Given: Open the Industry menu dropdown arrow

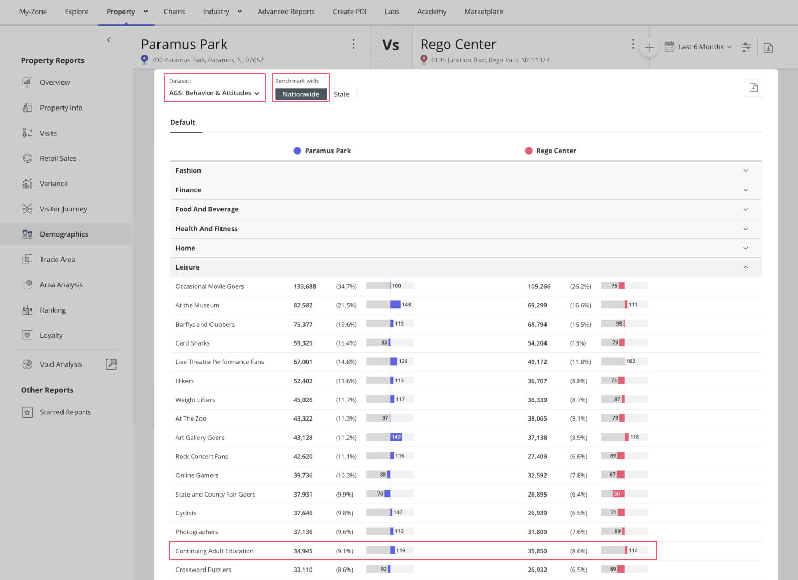Looking at the screenshot, I should point(240,11).
